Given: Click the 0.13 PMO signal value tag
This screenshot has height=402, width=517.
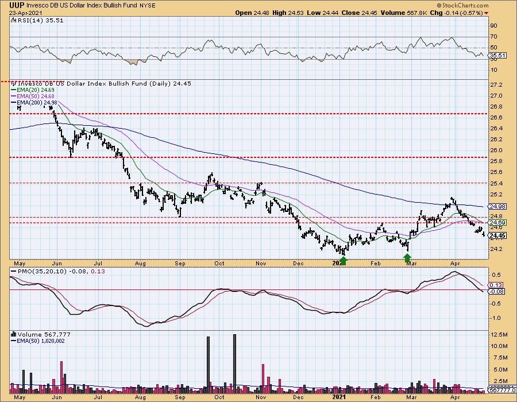Looking at the screenshot, I should [x=496, y=285].
